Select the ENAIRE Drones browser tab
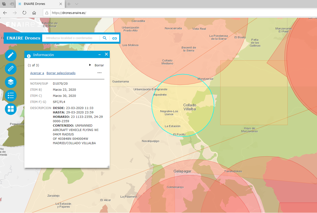This screenshot has width=317, height=213. point(40,4)
